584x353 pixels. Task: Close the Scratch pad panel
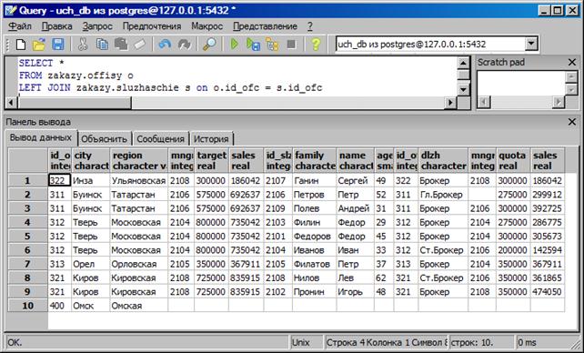tap(572, 63)
